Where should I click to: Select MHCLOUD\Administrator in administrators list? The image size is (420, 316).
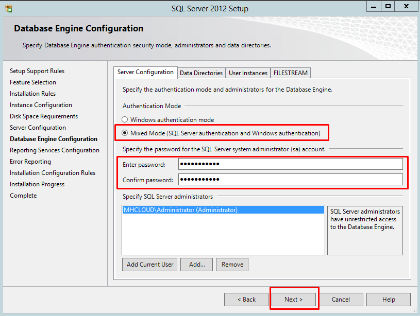point(223,210)
